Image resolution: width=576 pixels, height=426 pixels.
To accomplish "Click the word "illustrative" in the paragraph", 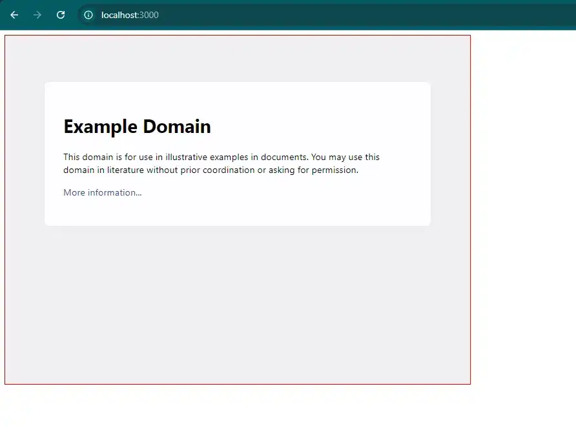I will (x=186, y=157).
